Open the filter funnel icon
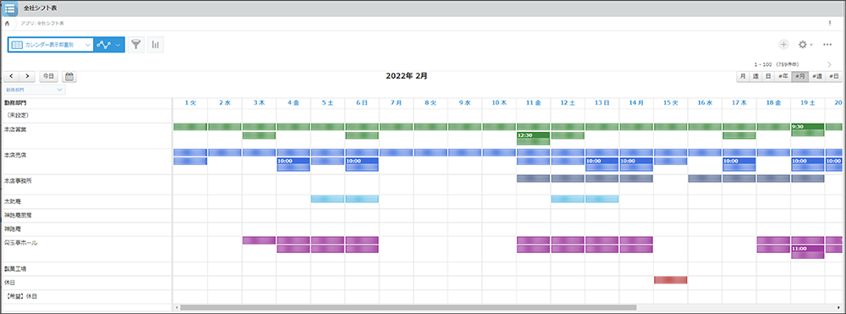Image resolution: width=846 pixels, height=314 pixels. [x=136, y=45]
